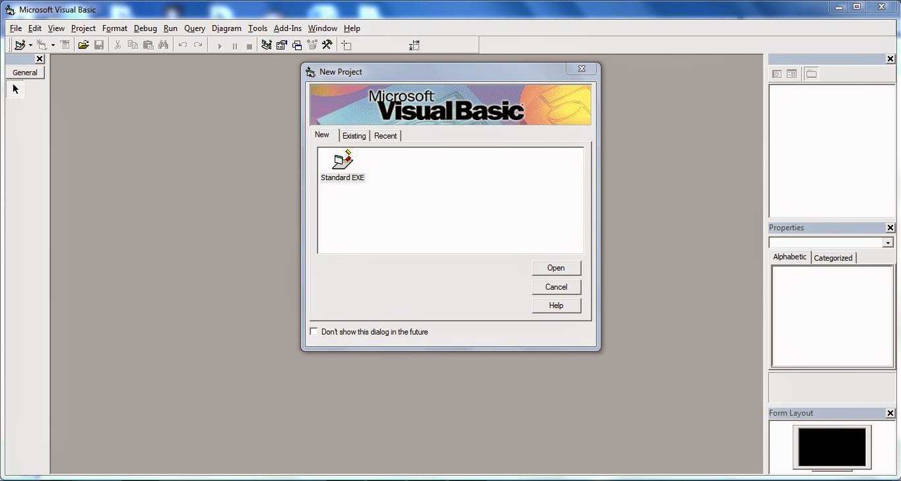The image size is (901, 481).
Task: Open the Project Explorer toolbar icon
Action: pyautogui.click(x=266, y=45)
